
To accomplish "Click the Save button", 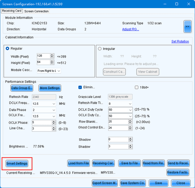I will (x=158, y=183).
